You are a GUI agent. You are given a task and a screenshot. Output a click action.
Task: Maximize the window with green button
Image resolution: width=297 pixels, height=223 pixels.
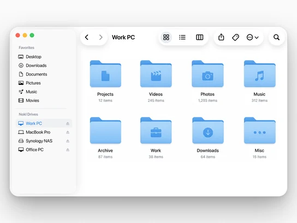tap(32, 36)
